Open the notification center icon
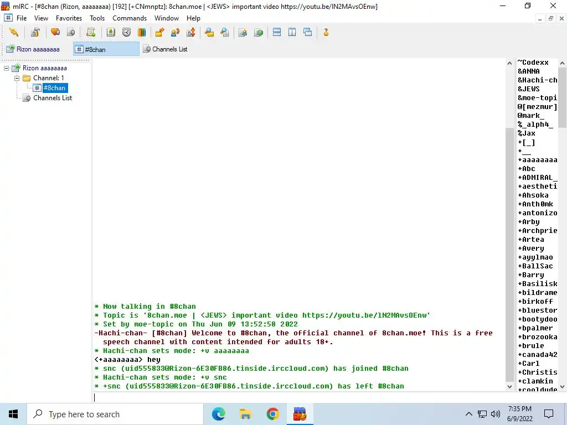567x425 pixels. 549,414
